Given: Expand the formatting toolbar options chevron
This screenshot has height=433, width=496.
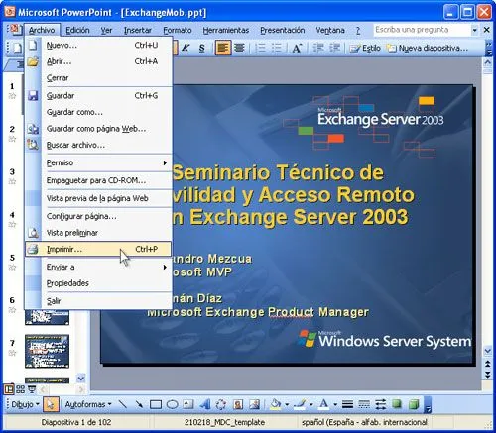Looking at the screenshot, I should click(489, 48).
